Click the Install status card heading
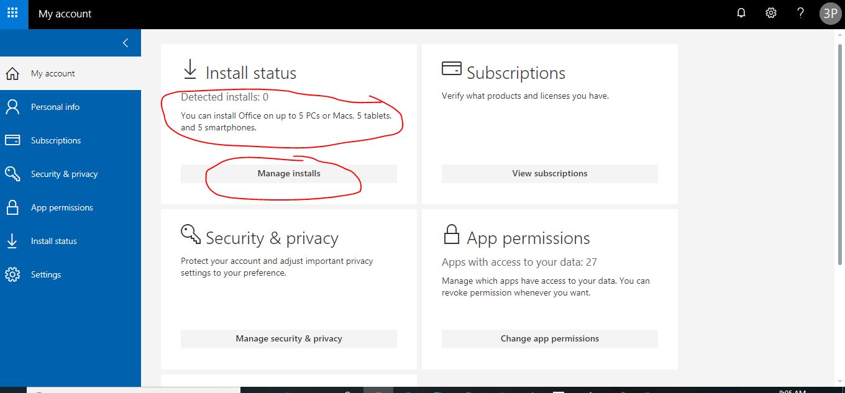Viewport: 845px width, 393px height. pos(251,73)
